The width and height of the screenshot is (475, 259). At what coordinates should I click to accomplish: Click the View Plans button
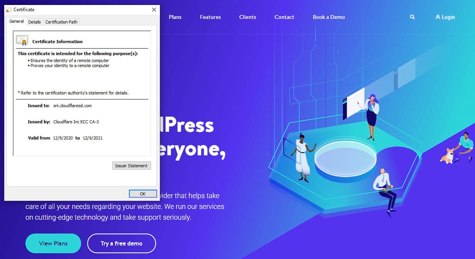53,243
